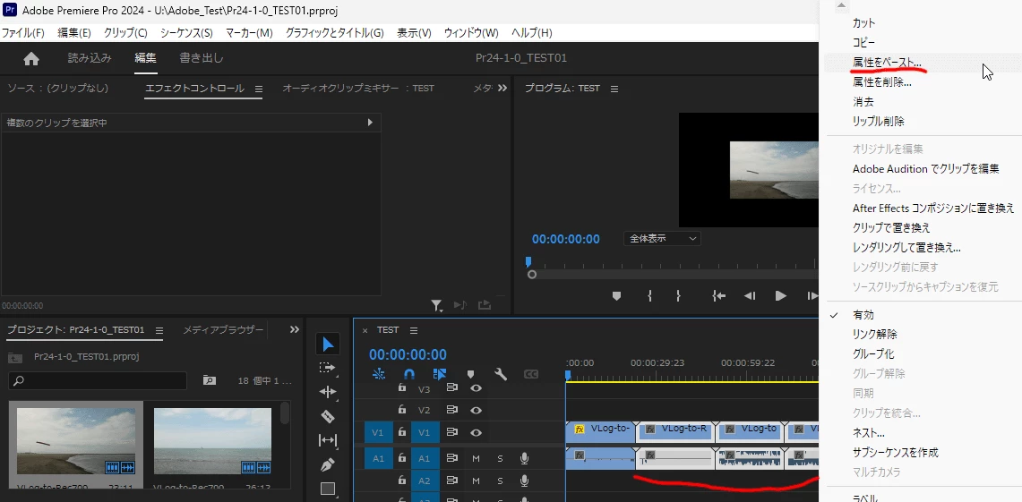
Task: Click Project panel search field
Action: pyautogui.click(x=98, y=381)
